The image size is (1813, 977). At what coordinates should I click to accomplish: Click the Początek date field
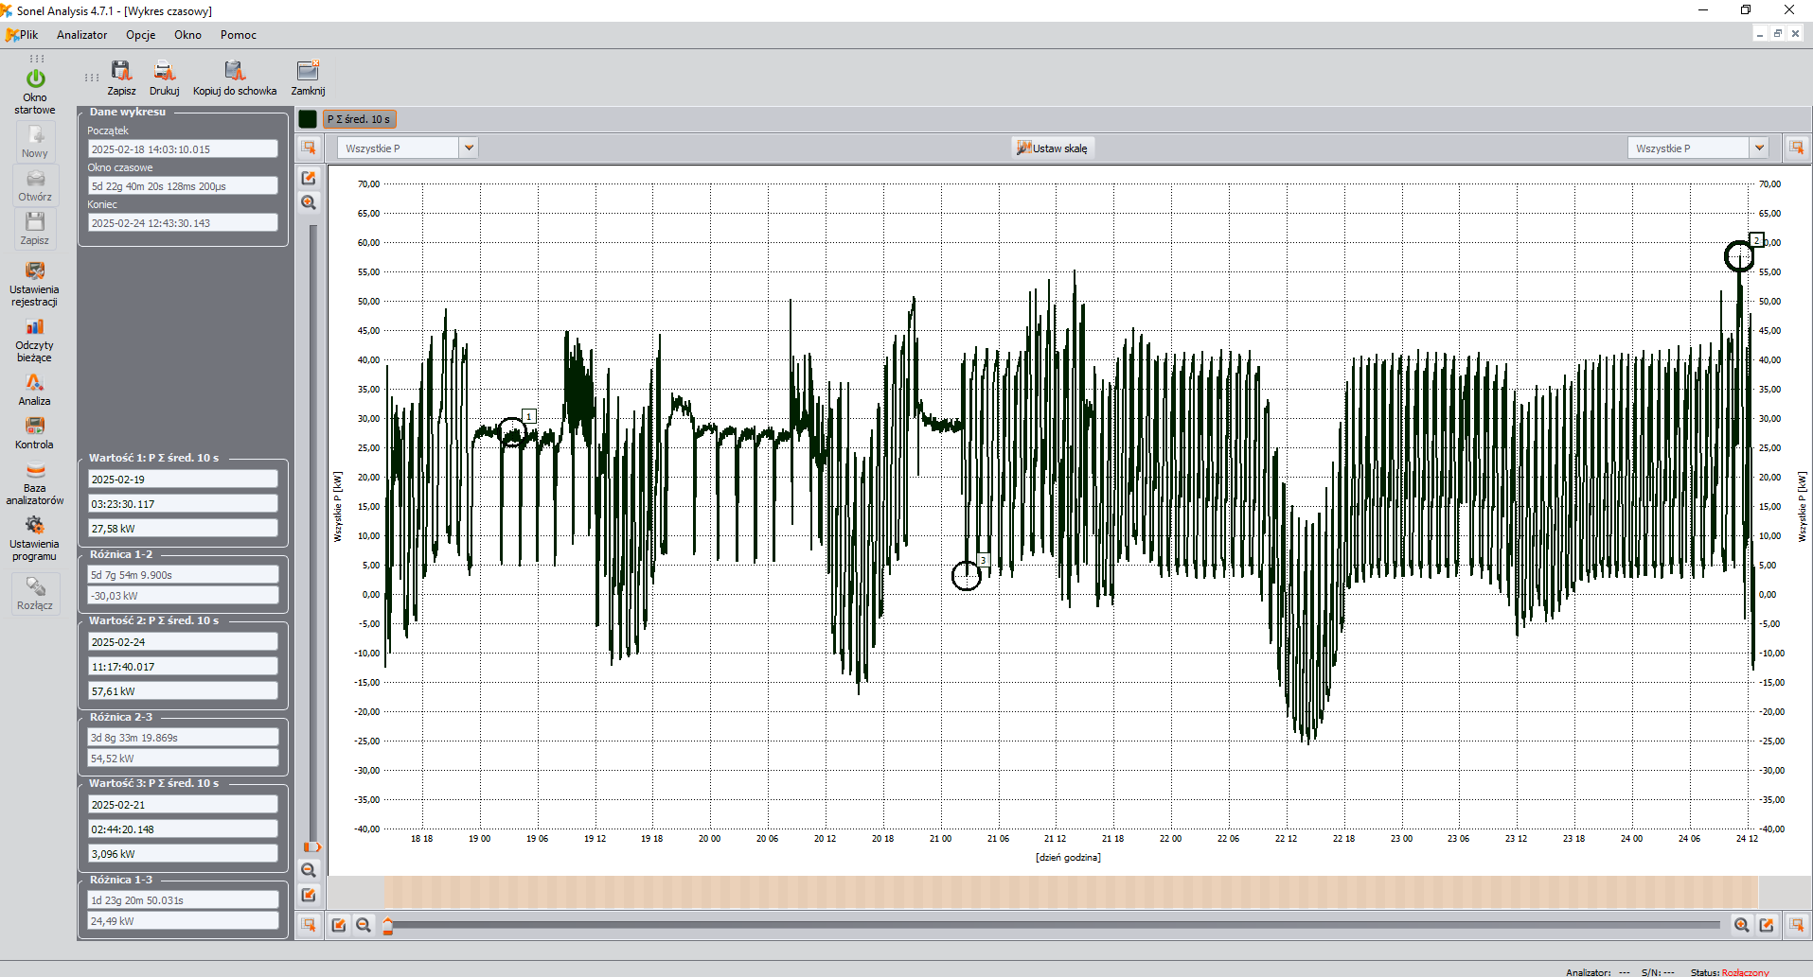[x=182, y=149]
